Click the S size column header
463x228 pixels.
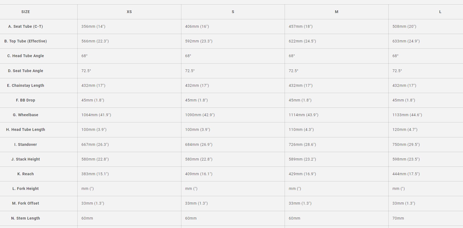pyautogui.click(x=233, y=12)
